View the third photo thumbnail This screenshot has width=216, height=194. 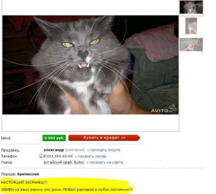point(191,45)
